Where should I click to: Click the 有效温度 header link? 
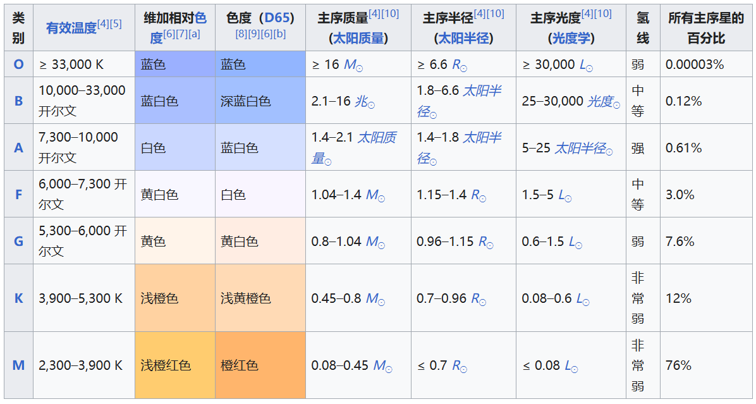[x=71, y=28]
